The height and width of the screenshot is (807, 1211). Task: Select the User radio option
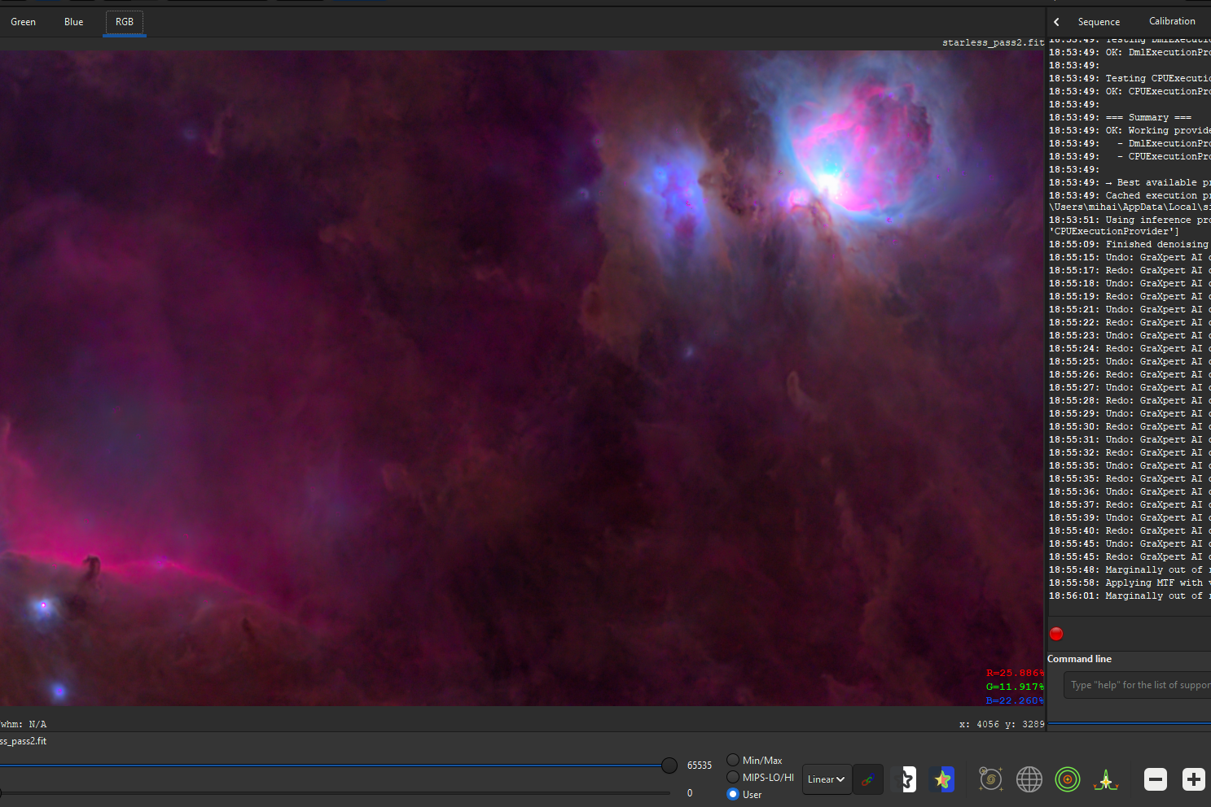tap(733, 794)
